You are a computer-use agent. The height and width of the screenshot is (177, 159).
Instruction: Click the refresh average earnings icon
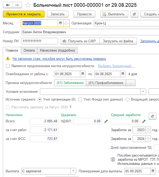153,116
